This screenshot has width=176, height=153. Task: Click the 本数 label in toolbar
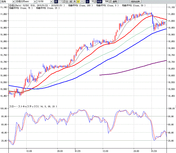click(x=99, y=2)
